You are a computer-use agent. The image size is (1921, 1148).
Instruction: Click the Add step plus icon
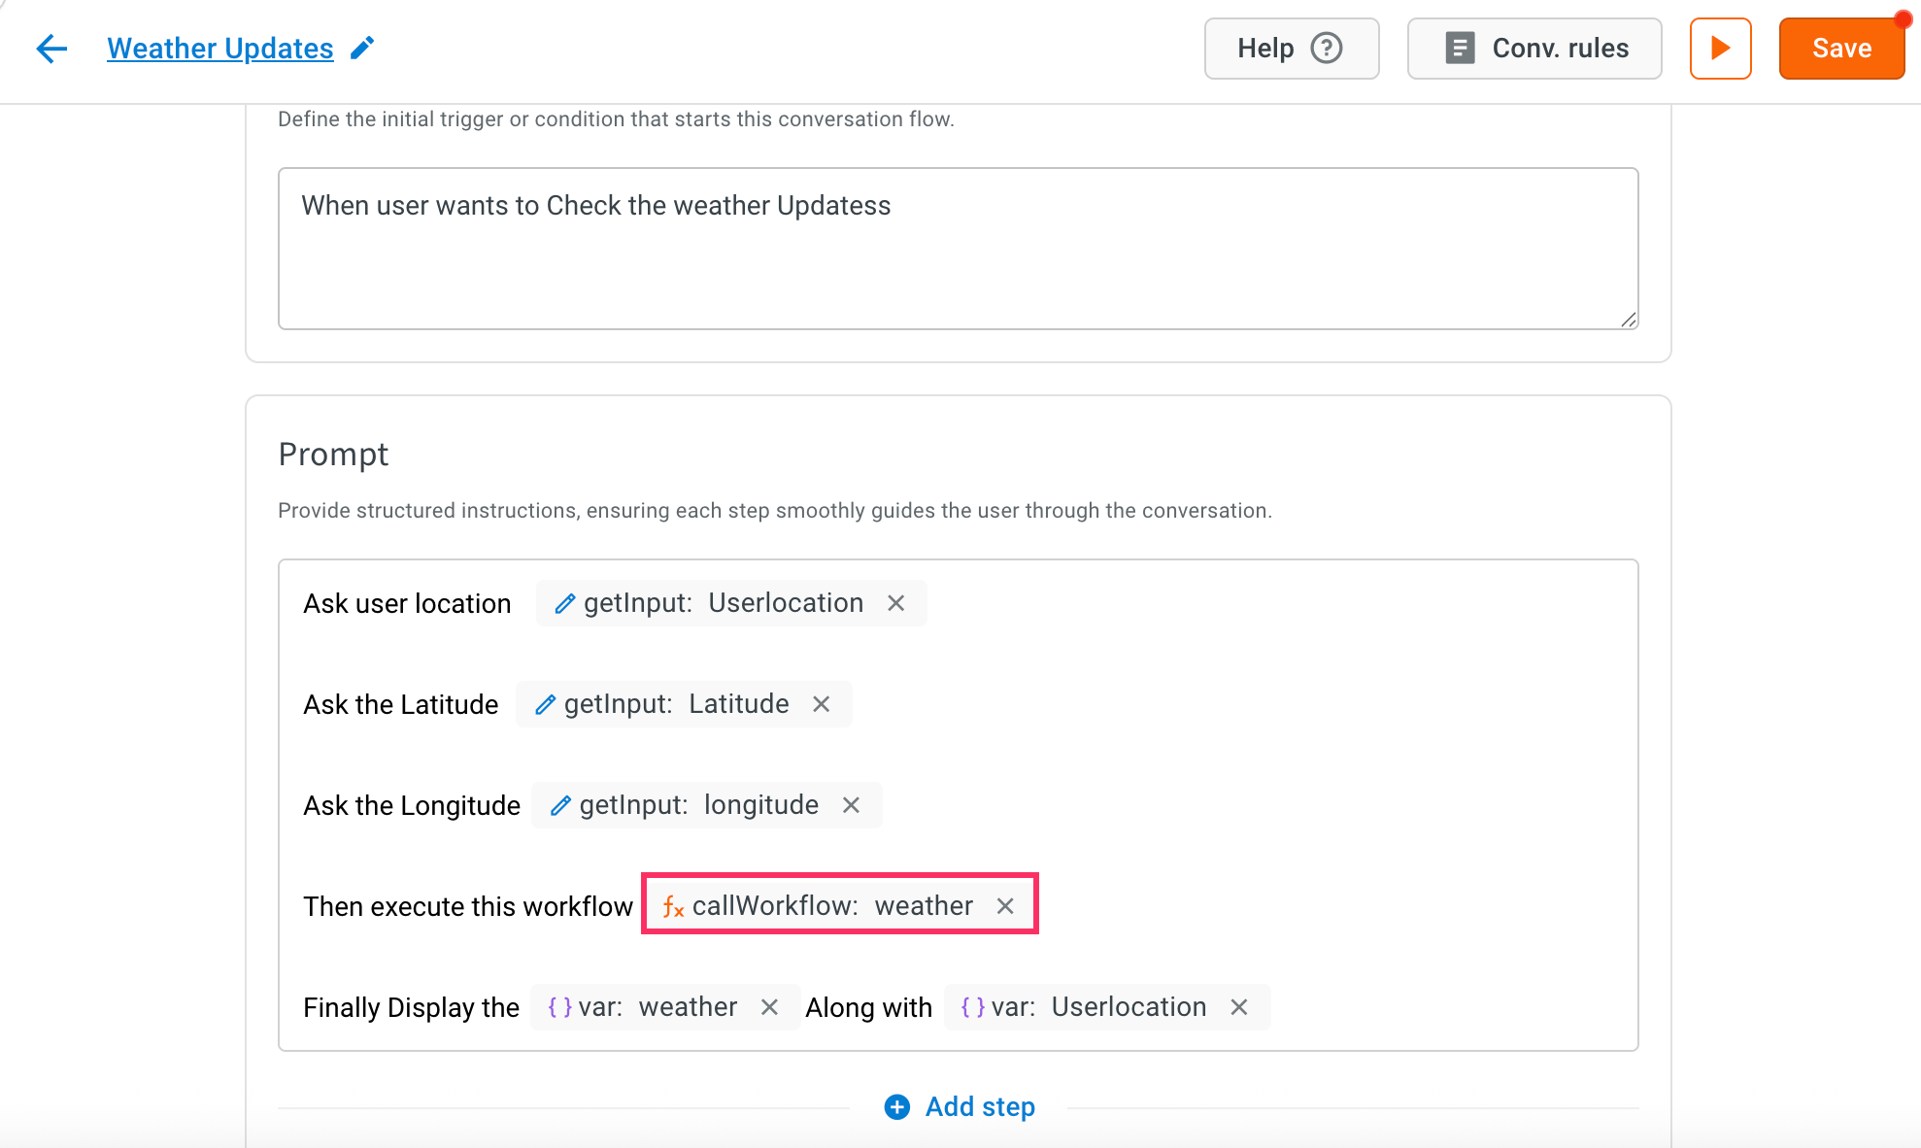click(897, 1107)
